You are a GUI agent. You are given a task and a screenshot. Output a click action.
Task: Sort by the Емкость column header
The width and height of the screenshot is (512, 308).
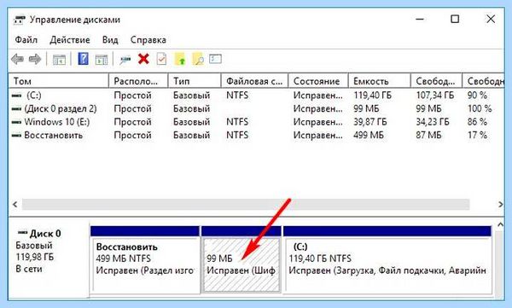(x=380, y=81)
